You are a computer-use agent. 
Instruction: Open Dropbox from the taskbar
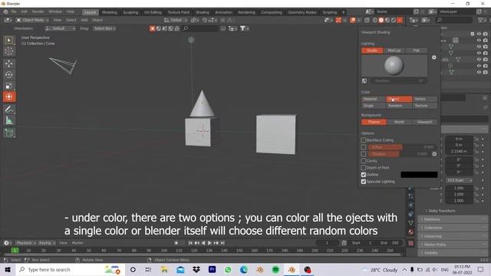click(196, 269)
